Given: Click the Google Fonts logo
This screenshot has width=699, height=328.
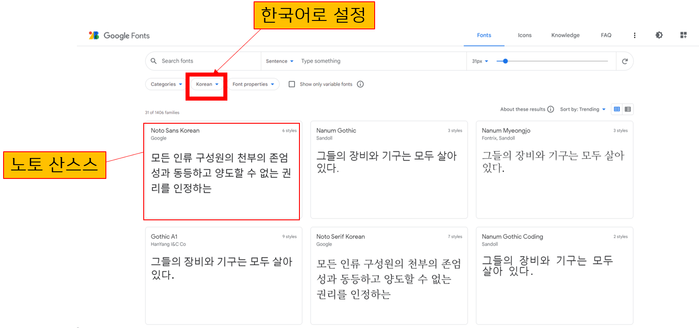Looking at the screenshot, I should click(x=119, y=36).
